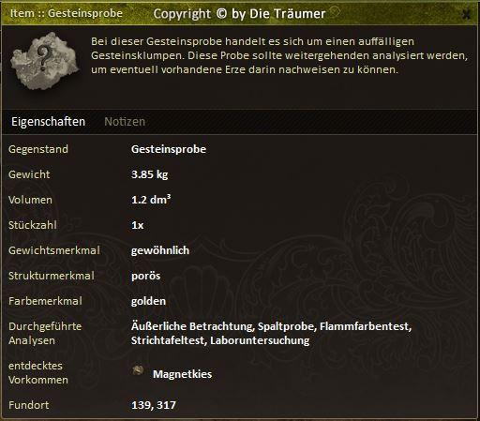Click the Item :: Gesteinsprobe title
The width and height of the screenshot is (480, 421).
point(67,13)
